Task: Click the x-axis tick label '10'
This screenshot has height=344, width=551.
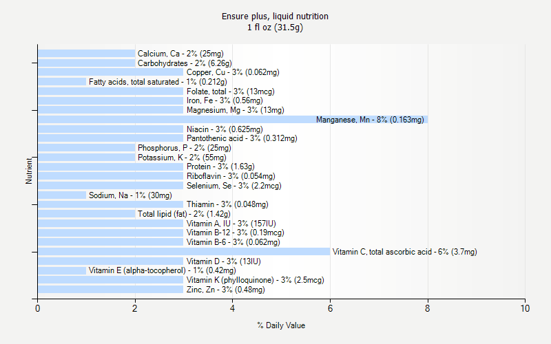Action: (x=525, y=308)
